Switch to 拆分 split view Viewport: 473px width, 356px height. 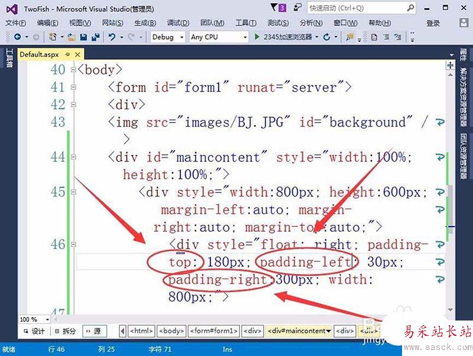(66, 331)
